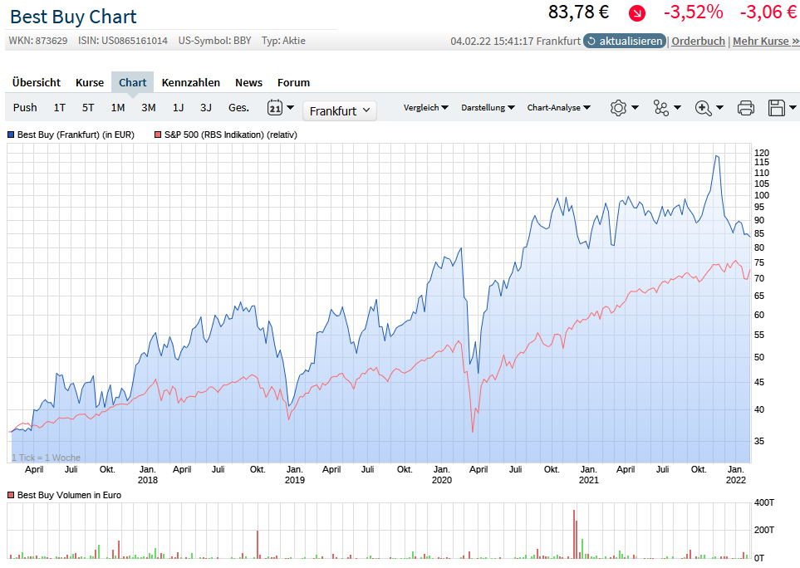Select the 5T time range
This screenshot has width=800, height=568.
[88, 108]
